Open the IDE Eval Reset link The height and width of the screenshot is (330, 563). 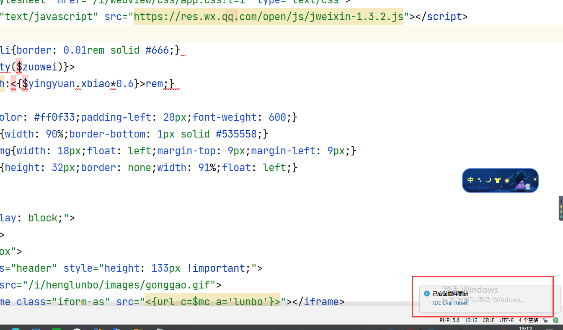(x=450, y=303)
